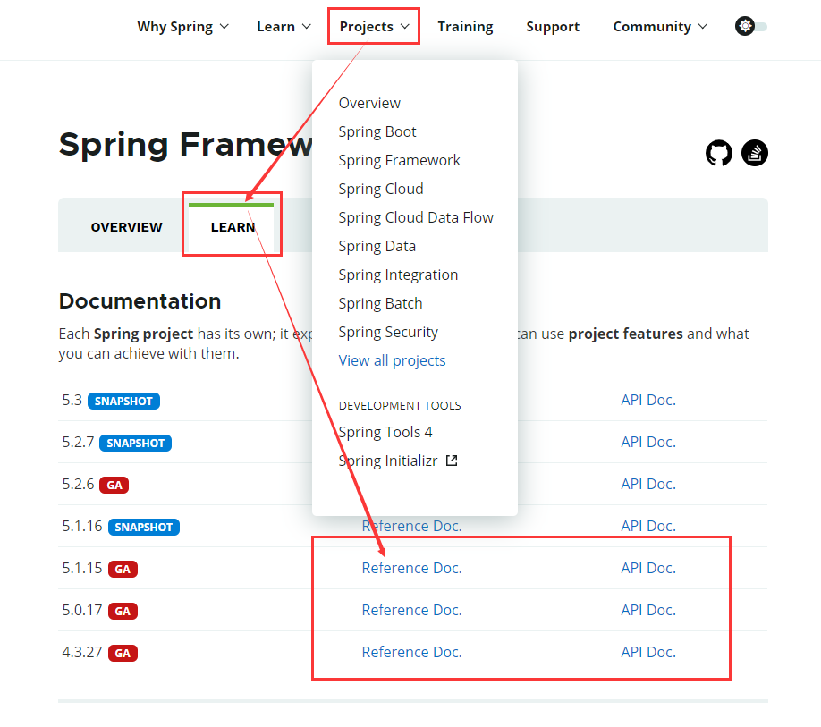Choose Spring Cloud Data Flow entry
The height and width of the screenshot is (727, 821).
tap(416, 217)
